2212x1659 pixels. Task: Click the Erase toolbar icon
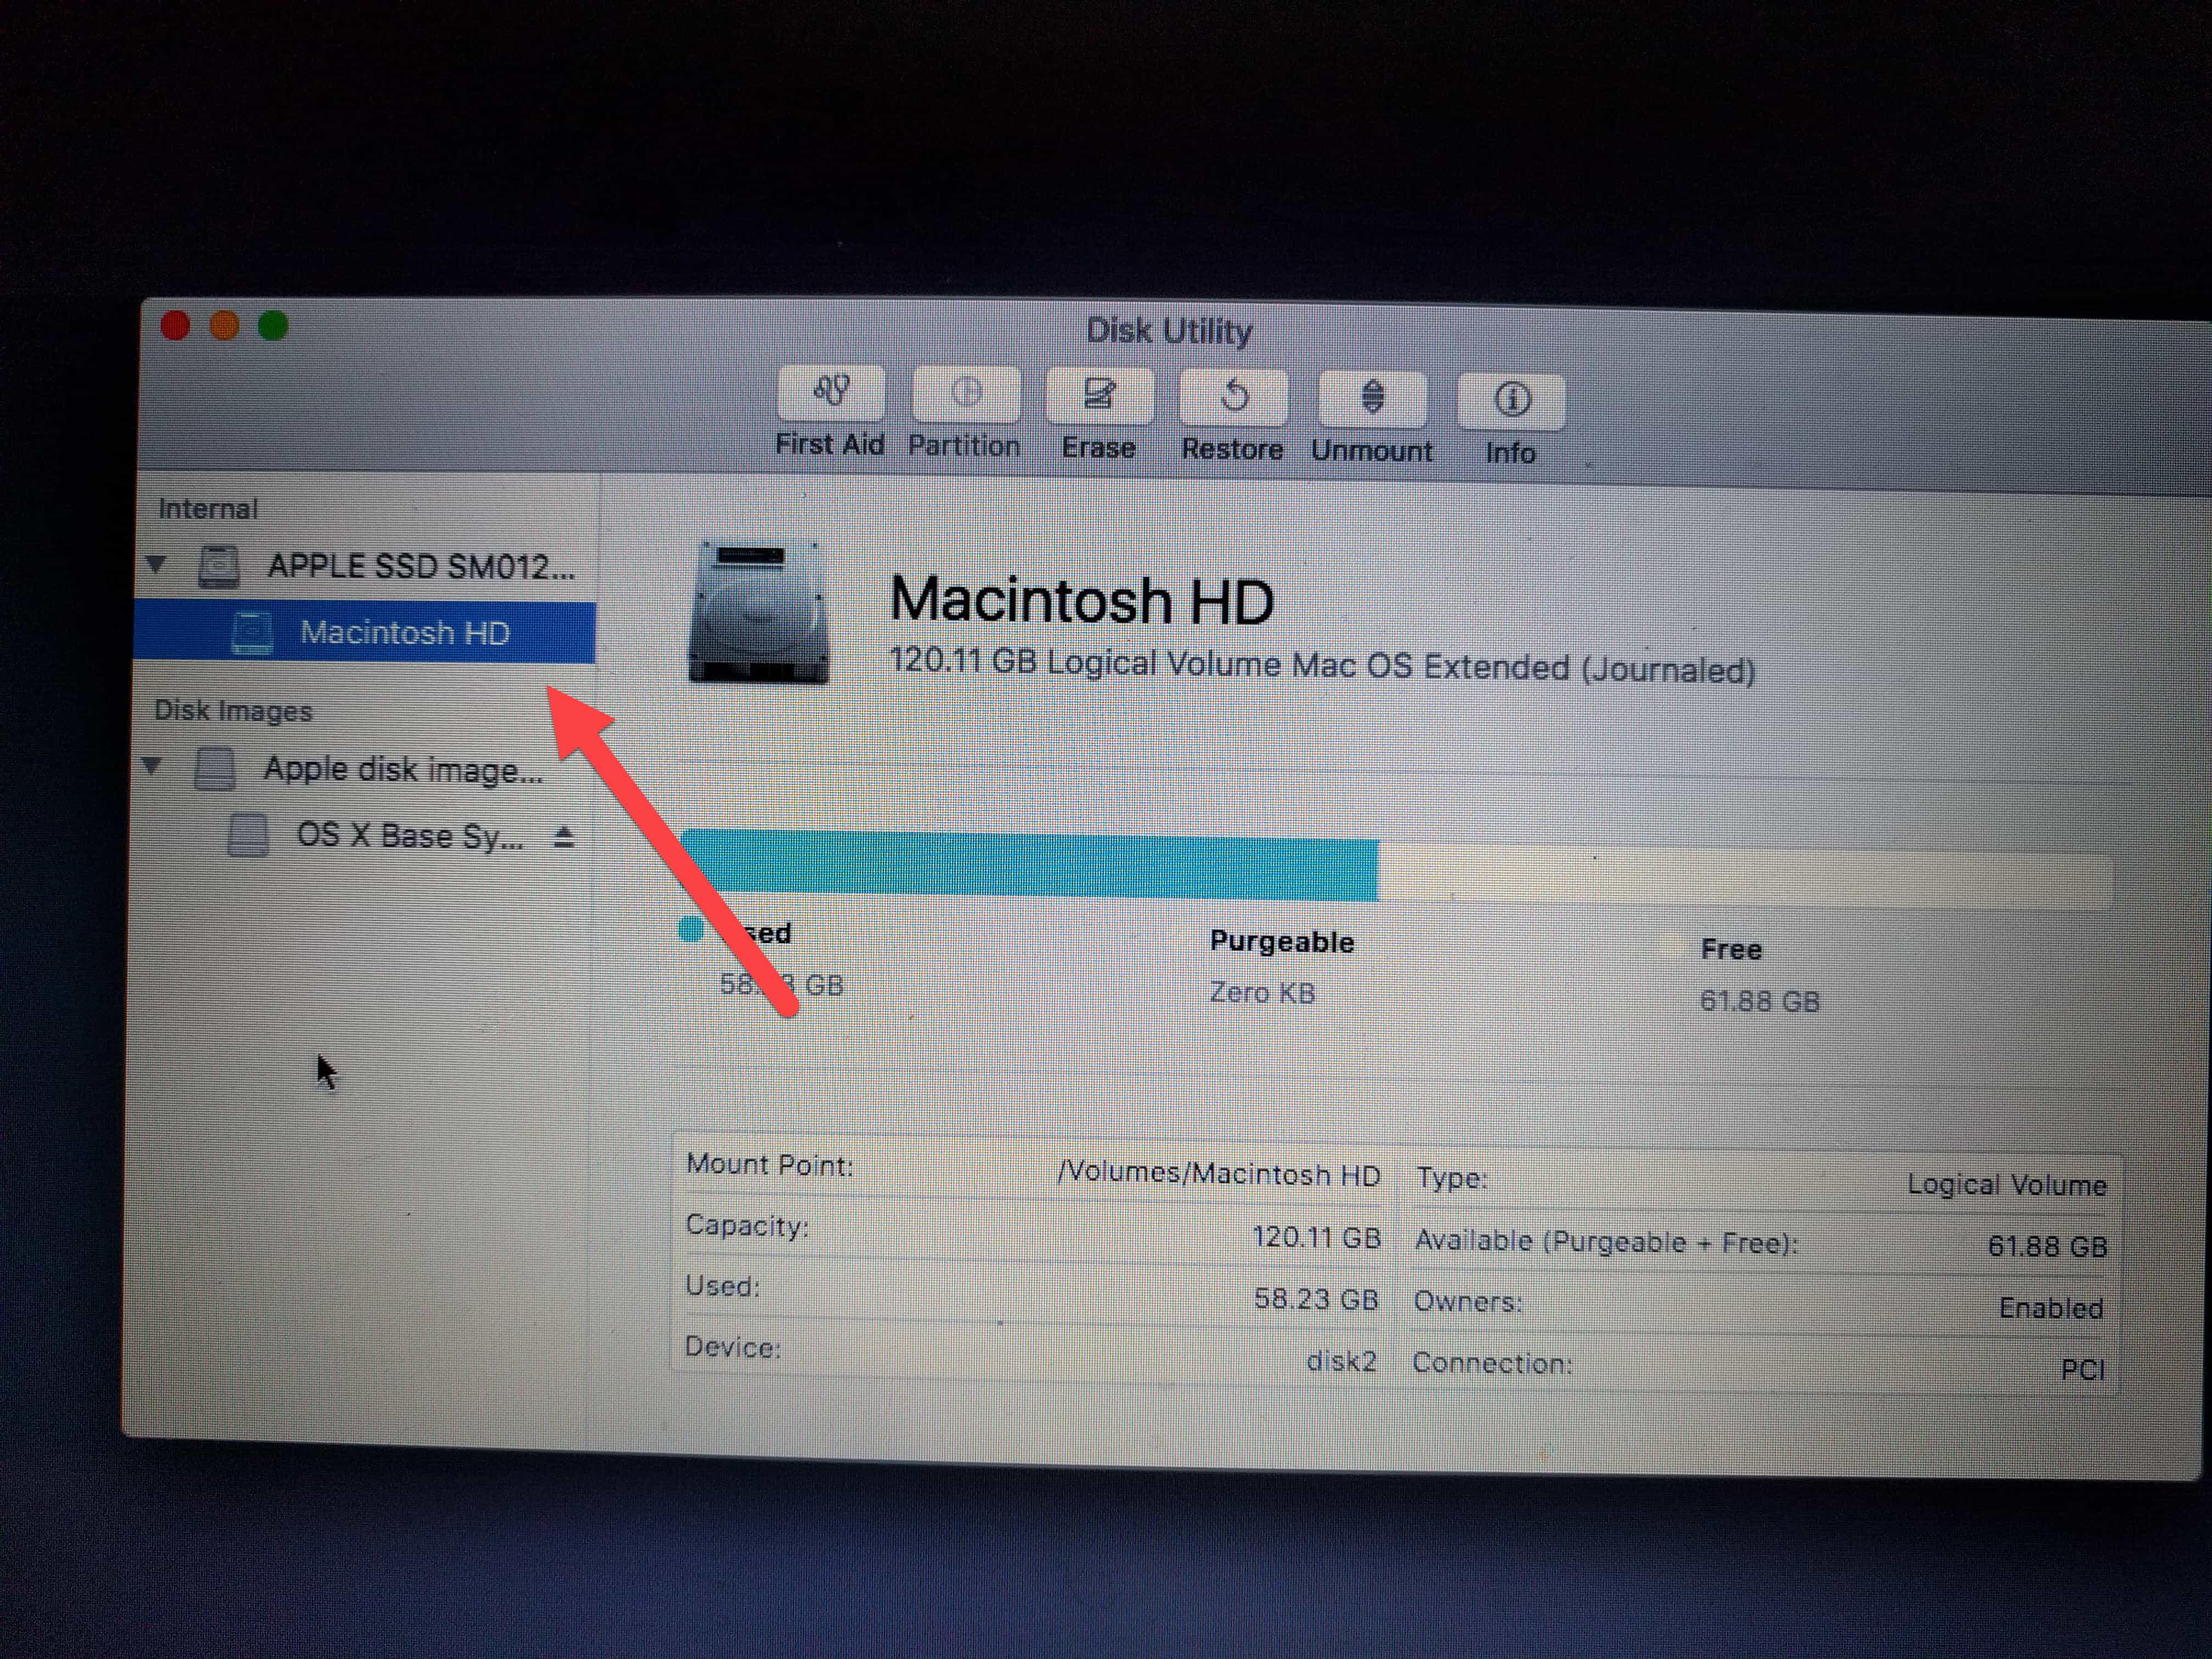[x=1099, y=396]
